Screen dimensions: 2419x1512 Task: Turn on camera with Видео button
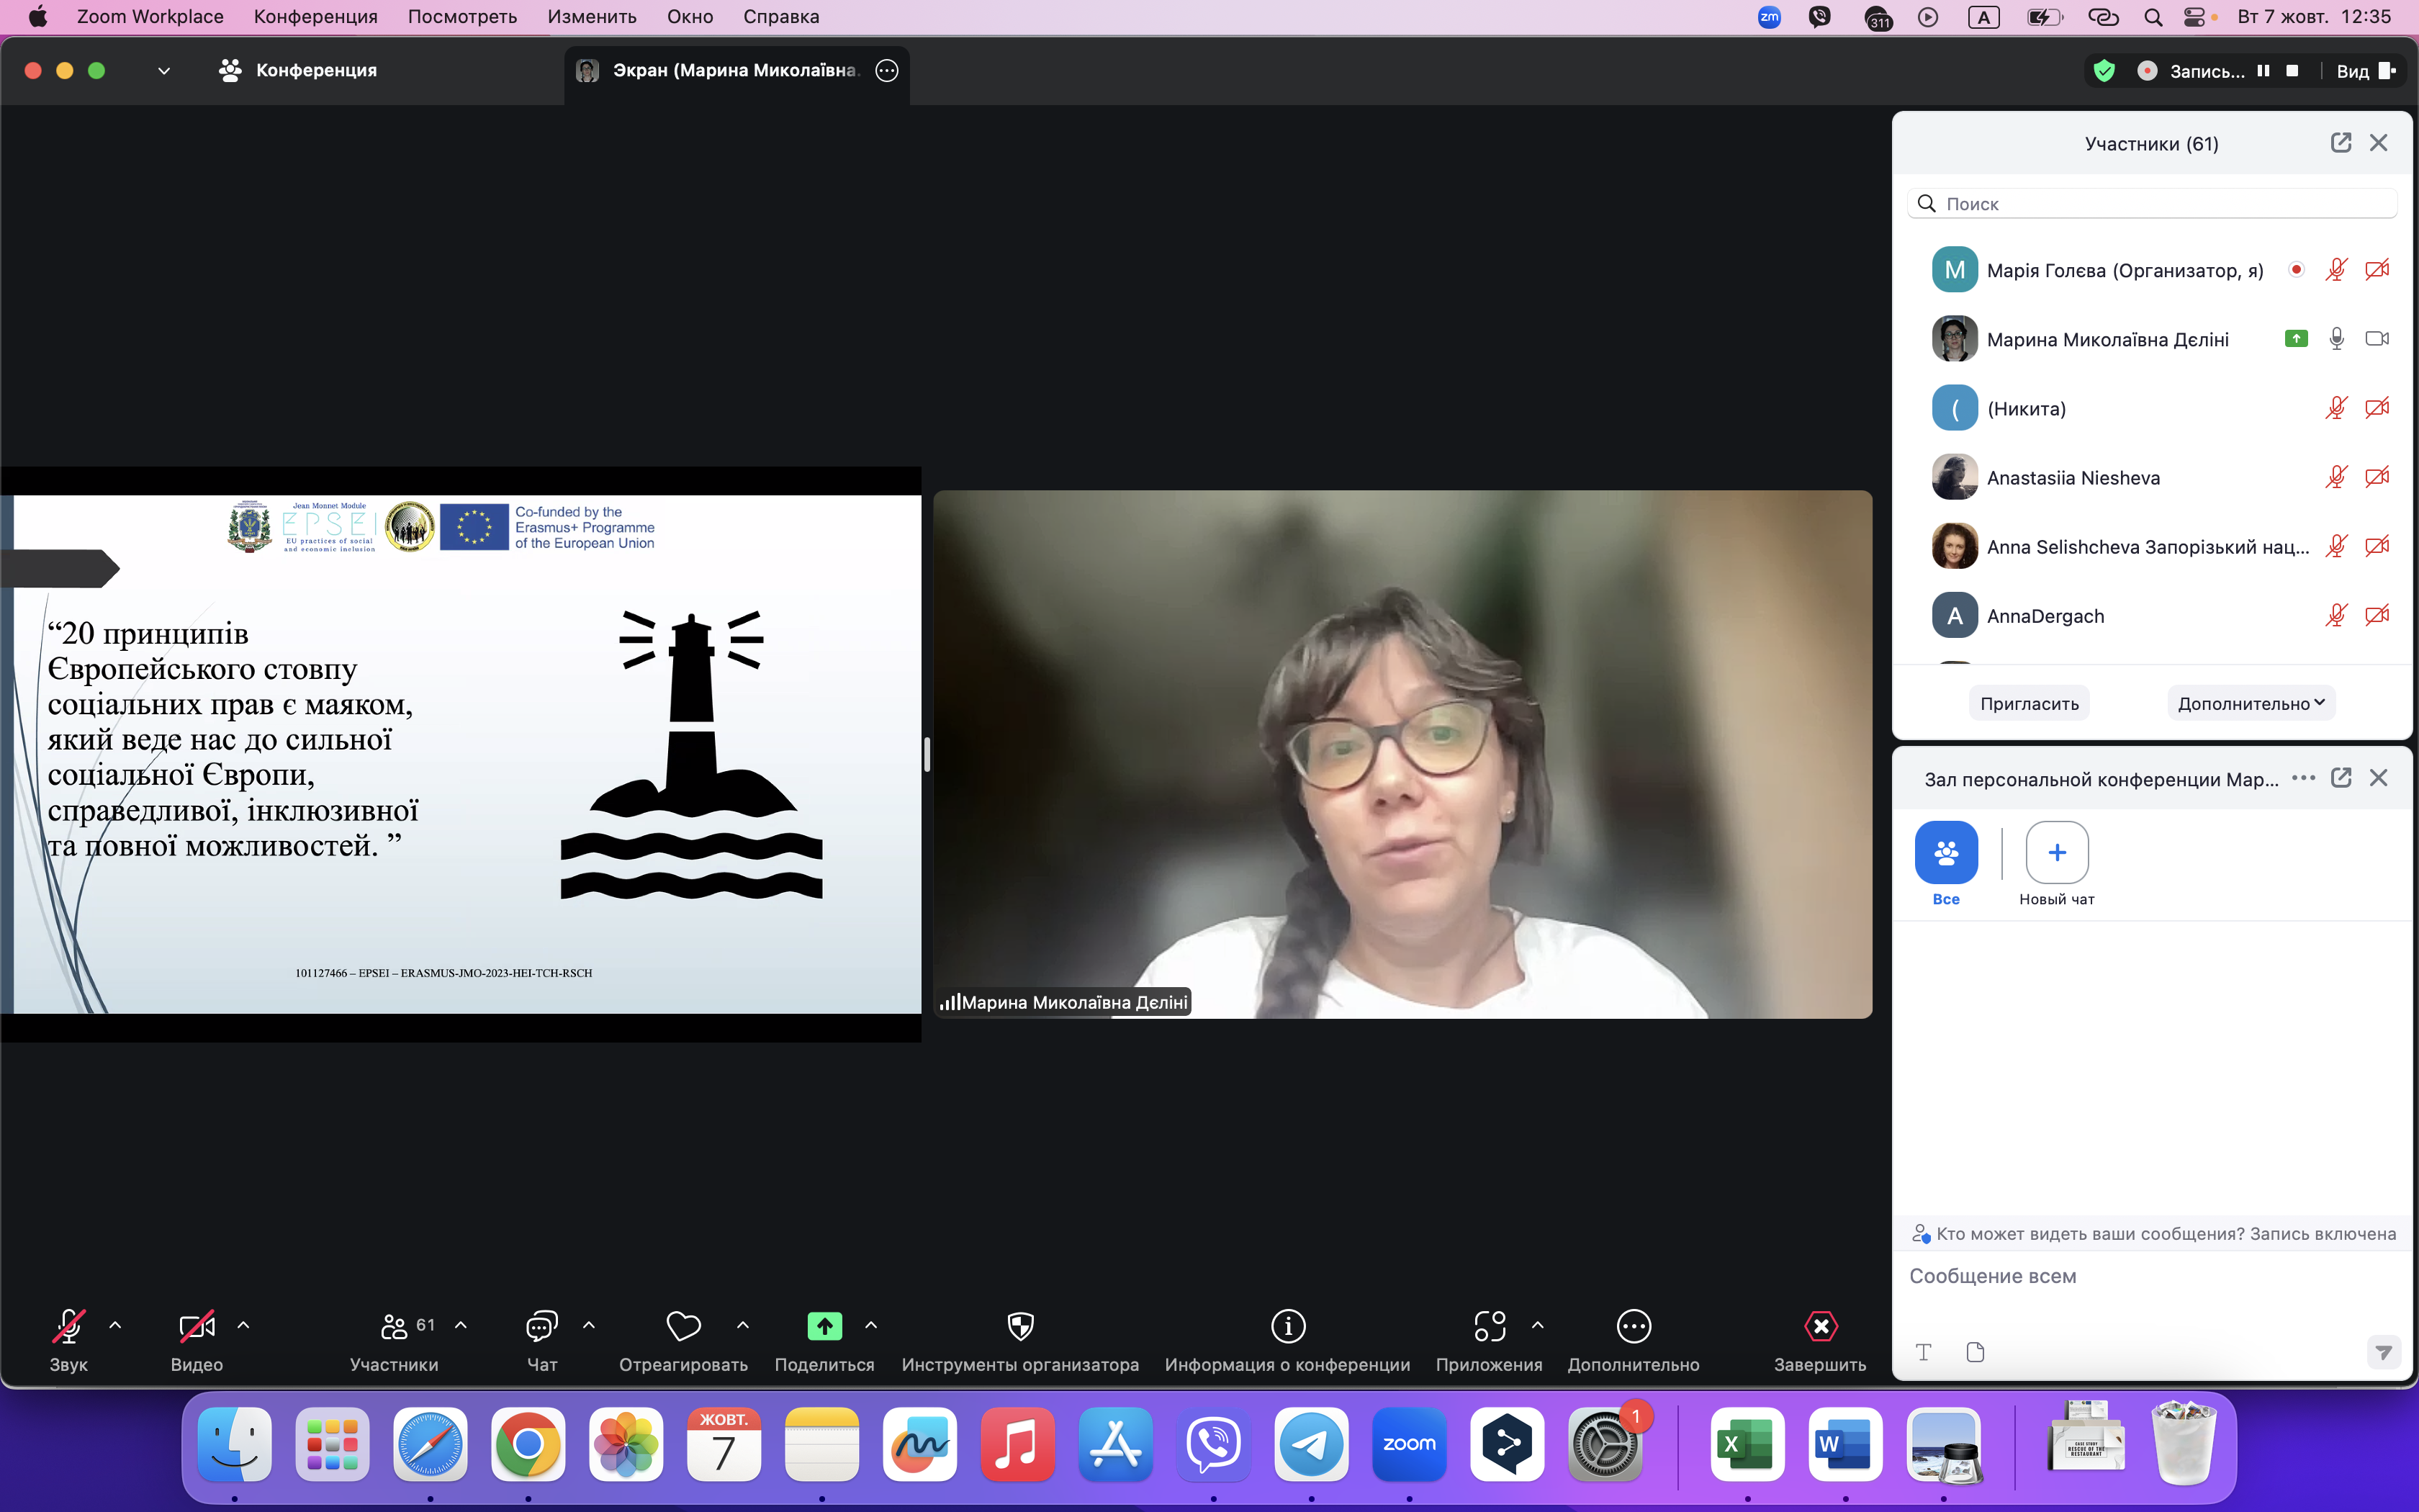(x=196, y=1326)
